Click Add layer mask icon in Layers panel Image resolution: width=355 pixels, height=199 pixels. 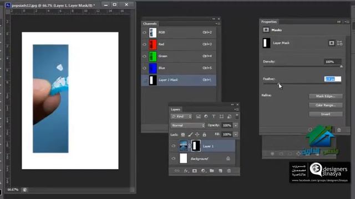(195, 171)
